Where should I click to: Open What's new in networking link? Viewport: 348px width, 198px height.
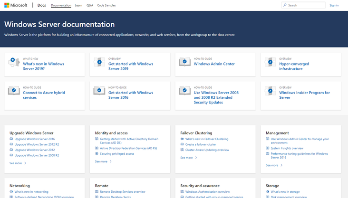31,192
